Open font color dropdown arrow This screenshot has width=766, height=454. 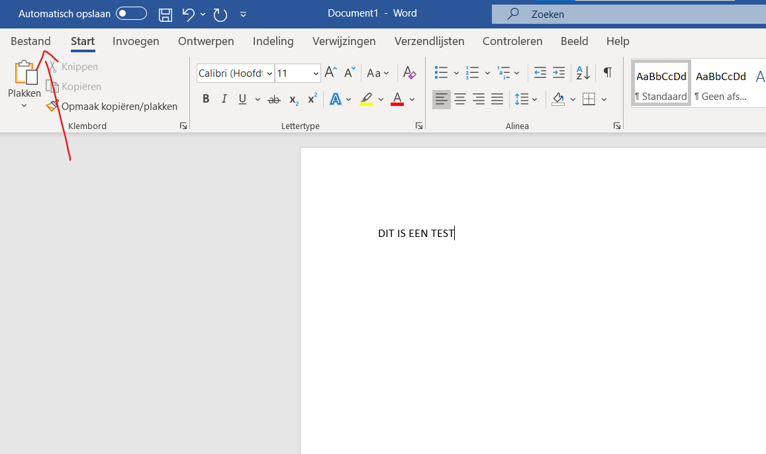pos(412,99)
